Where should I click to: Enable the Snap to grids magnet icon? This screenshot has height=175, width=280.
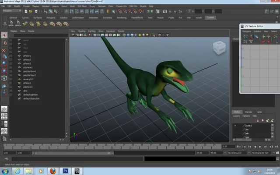click(120, 11)
